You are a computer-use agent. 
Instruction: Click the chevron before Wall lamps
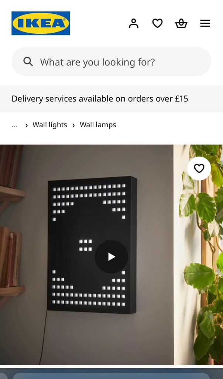coord(73,125)
